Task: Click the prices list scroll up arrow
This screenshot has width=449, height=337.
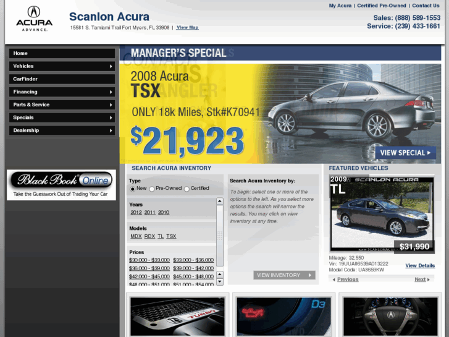Action: (x=220, y=275)
